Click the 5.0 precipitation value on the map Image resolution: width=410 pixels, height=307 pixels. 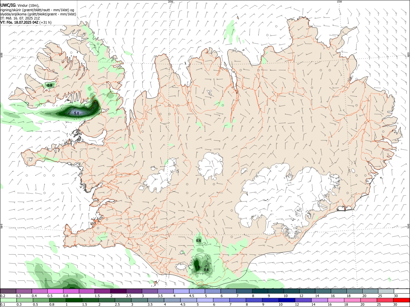click(x=76, y=113)
